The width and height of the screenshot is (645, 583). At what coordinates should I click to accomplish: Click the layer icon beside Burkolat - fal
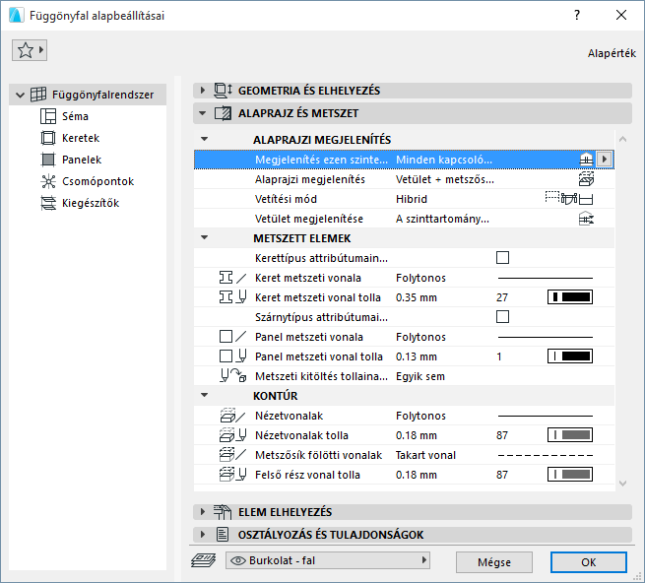click(203, 560)
